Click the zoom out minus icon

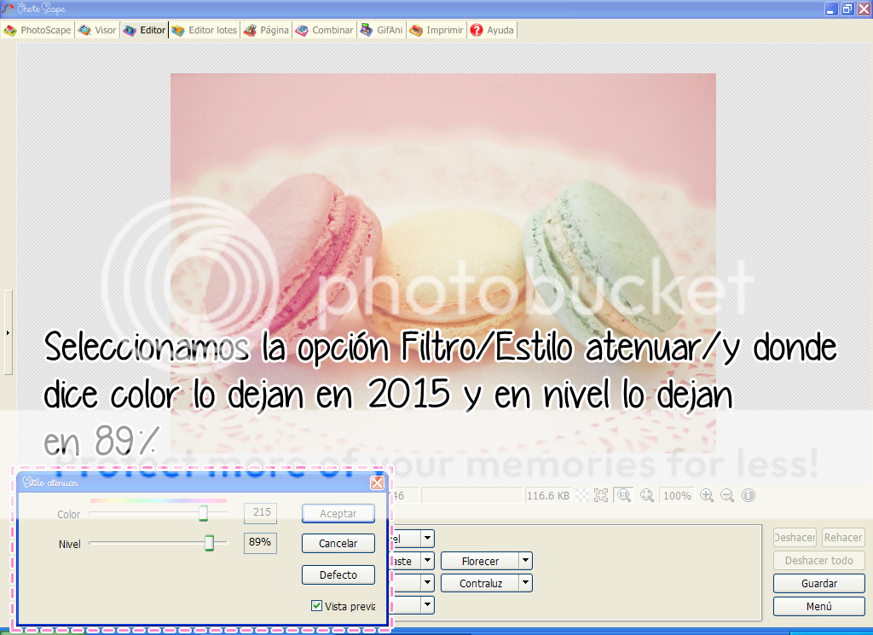(727, 495)
